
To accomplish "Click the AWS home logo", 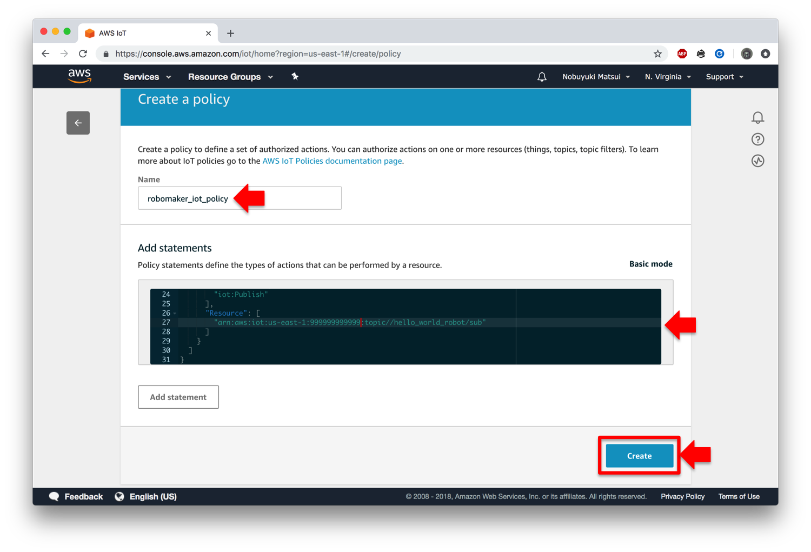I will (79, 76).
